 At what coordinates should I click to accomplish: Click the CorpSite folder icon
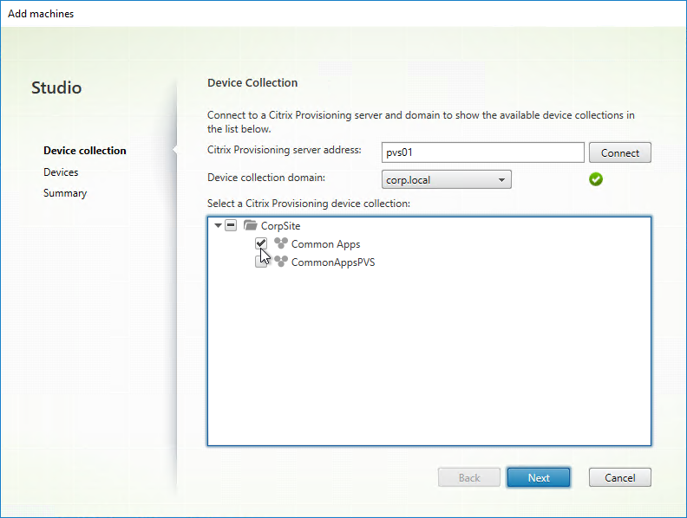click(250, 225)
